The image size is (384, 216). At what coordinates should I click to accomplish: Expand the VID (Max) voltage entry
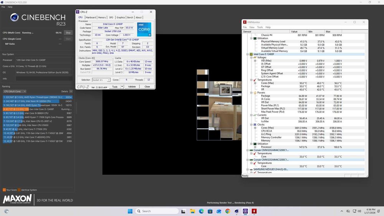pos(255,61)
